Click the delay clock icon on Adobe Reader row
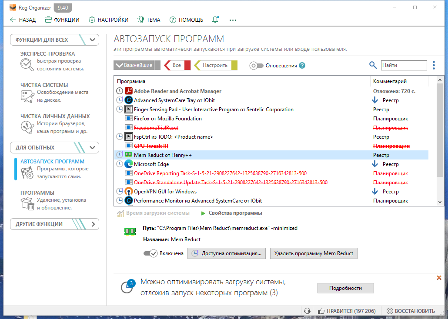The image size is (448, 319). point(120,91)
